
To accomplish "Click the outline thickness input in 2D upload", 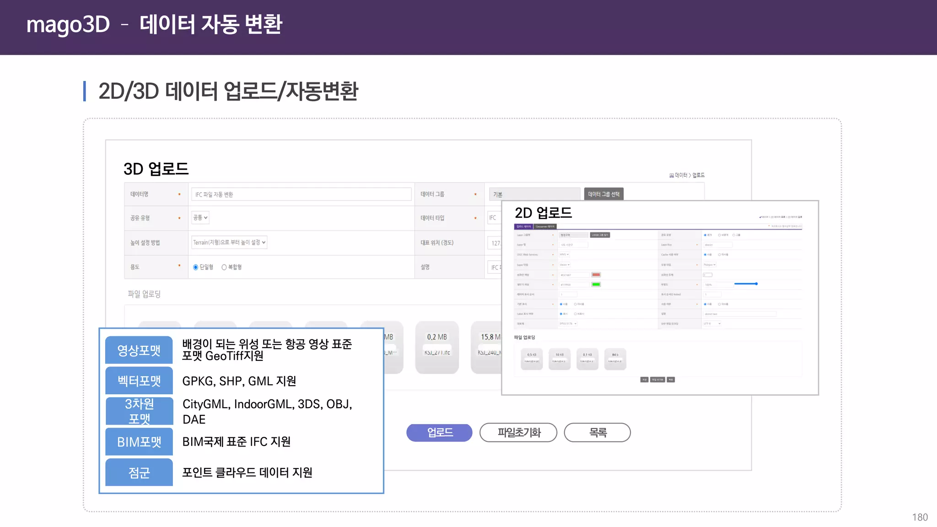I will pos(708,275).
